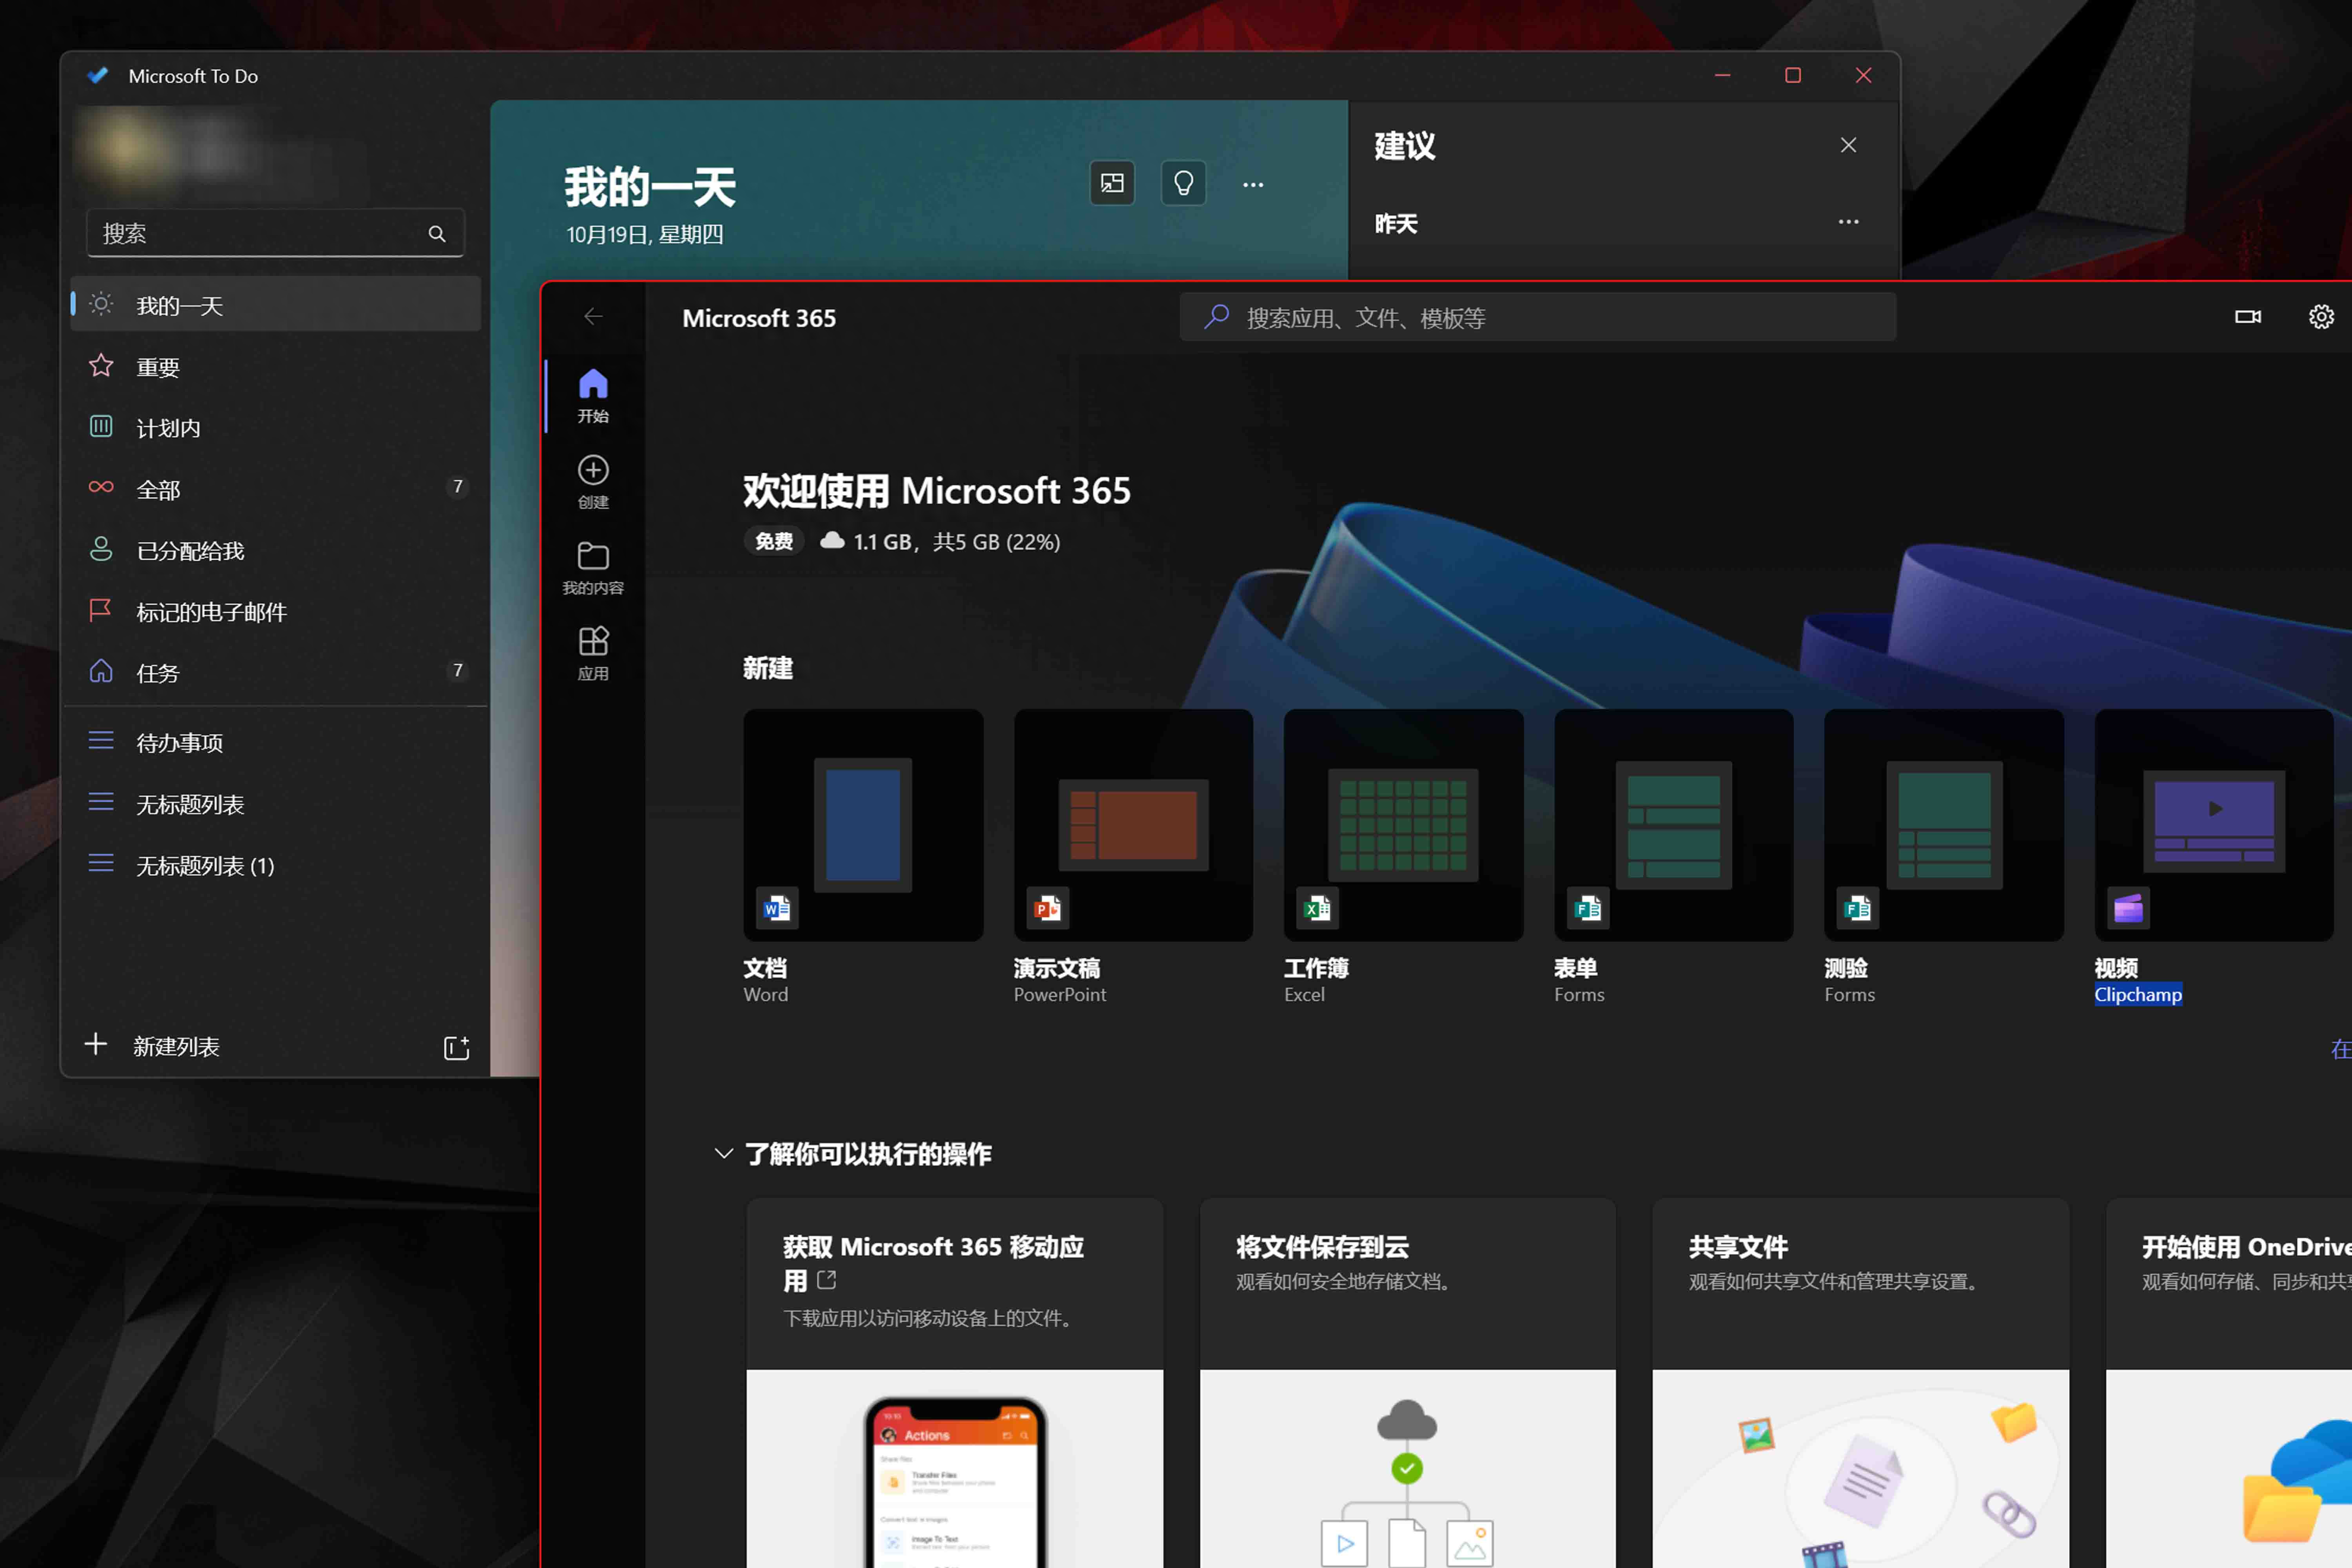Click the Word app icon badge
The width and height of the screenshot is (2352, 1568).
coord(776,908)
